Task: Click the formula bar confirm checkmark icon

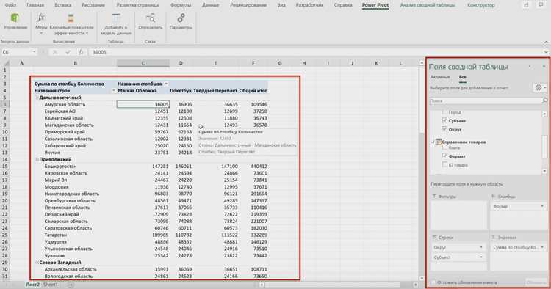Action: (68, 52)
